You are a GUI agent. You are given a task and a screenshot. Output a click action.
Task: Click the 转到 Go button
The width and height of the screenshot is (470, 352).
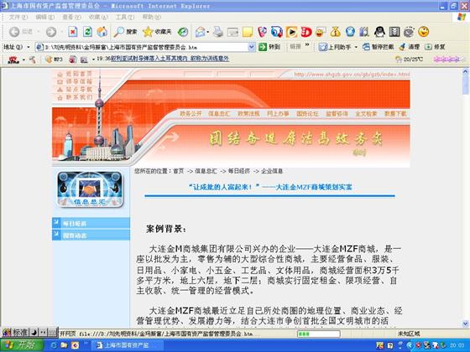click(x=269, y=47)
